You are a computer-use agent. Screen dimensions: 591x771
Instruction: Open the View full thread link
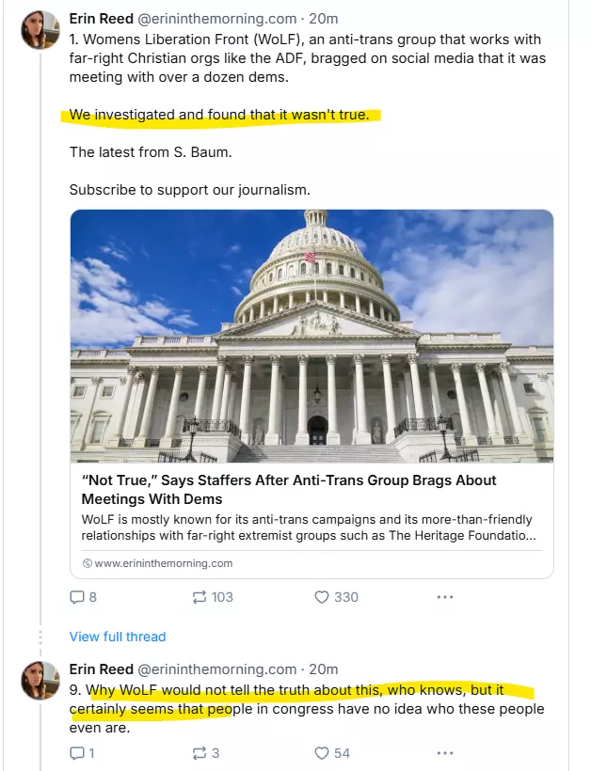(x=118, y=637)
